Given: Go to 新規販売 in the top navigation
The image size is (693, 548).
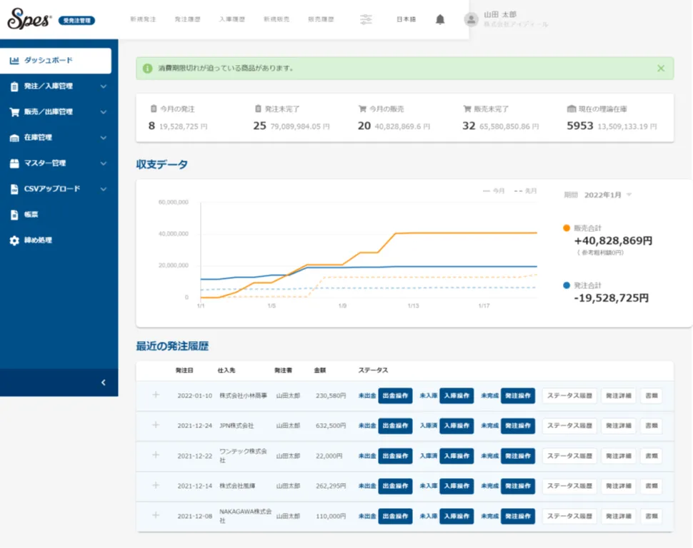Looking at the screenshot, I should 276,19.
